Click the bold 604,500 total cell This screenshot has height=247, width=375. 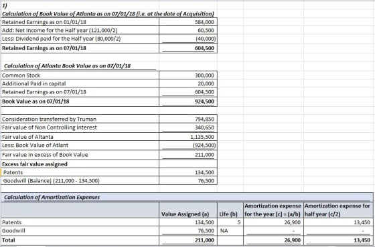click(188, 48)
